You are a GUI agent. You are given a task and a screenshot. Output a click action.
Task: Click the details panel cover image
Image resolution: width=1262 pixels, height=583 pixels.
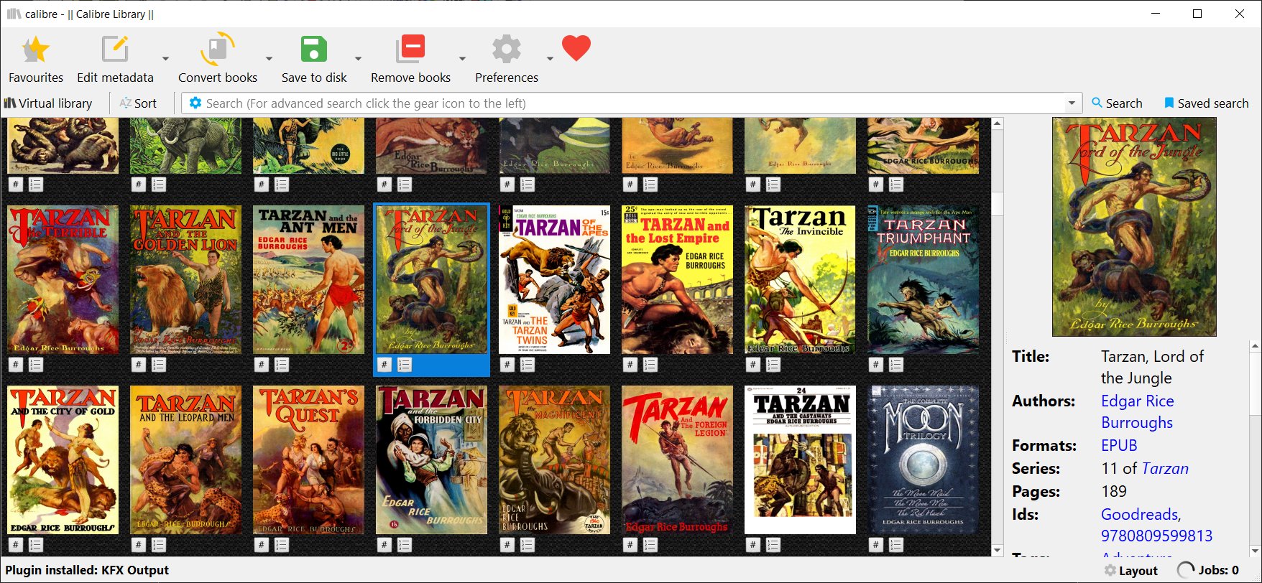1134,227
